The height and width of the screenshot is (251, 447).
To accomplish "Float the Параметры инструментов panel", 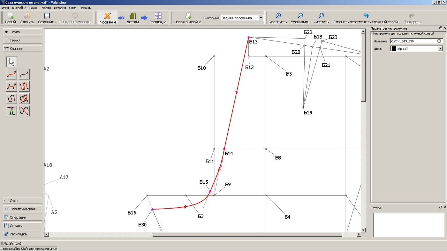I will coord(441,28).
